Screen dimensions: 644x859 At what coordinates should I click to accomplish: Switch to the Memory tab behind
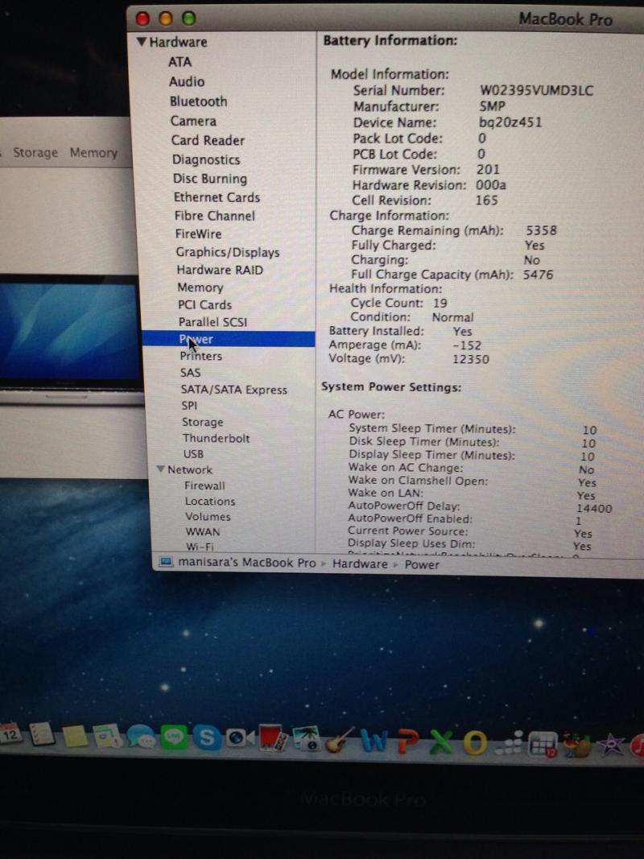(x=93, y=153)
